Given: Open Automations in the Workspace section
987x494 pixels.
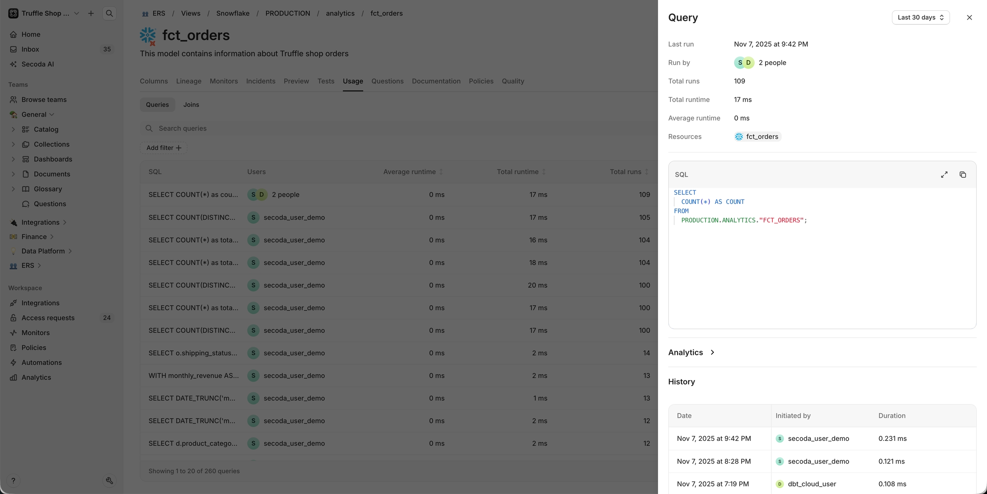Looking at the screenshot, I should [x=41, y=363].
